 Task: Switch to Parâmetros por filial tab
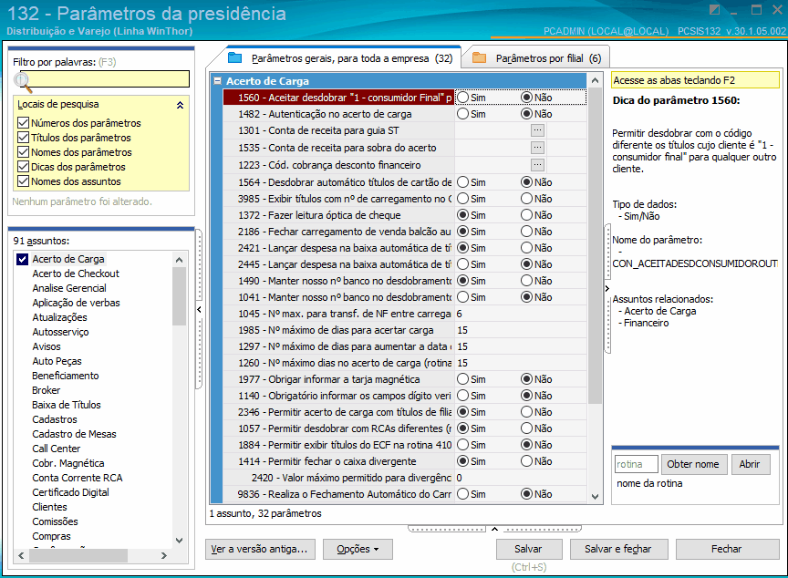click(536, 58)
